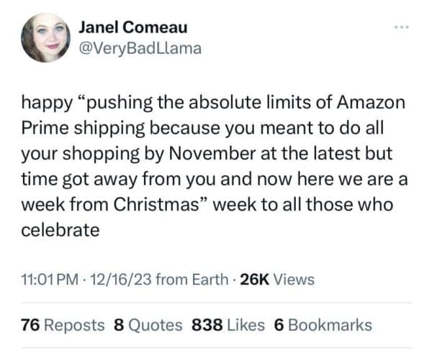Viewport: 432px width, 351px height.
Task: Click the 26K Views counter
Action: click(x=276, y=279)
